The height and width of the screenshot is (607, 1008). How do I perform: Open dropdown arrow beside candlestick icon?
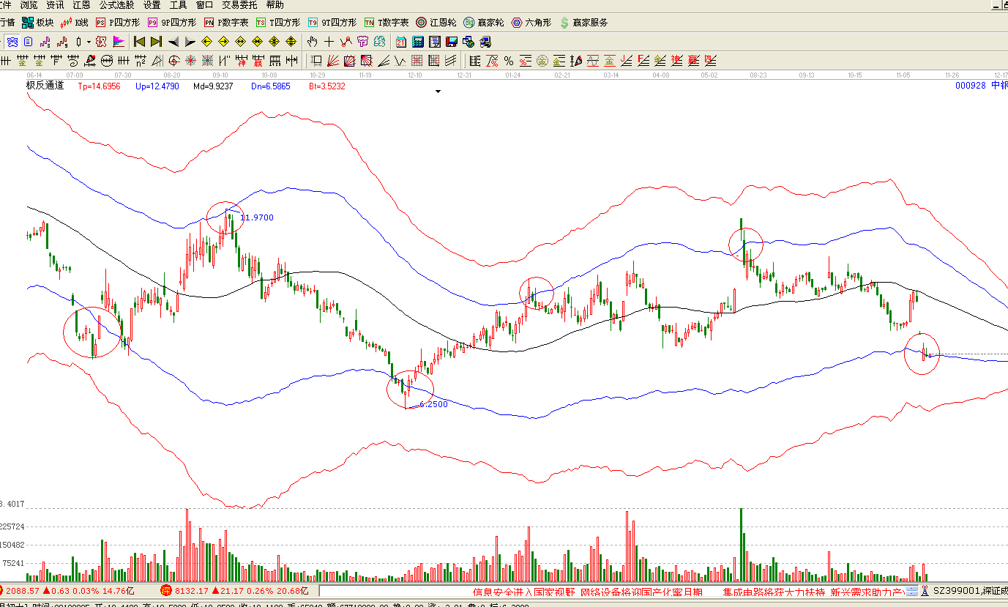pyautogui.click(x=89, y=42)
